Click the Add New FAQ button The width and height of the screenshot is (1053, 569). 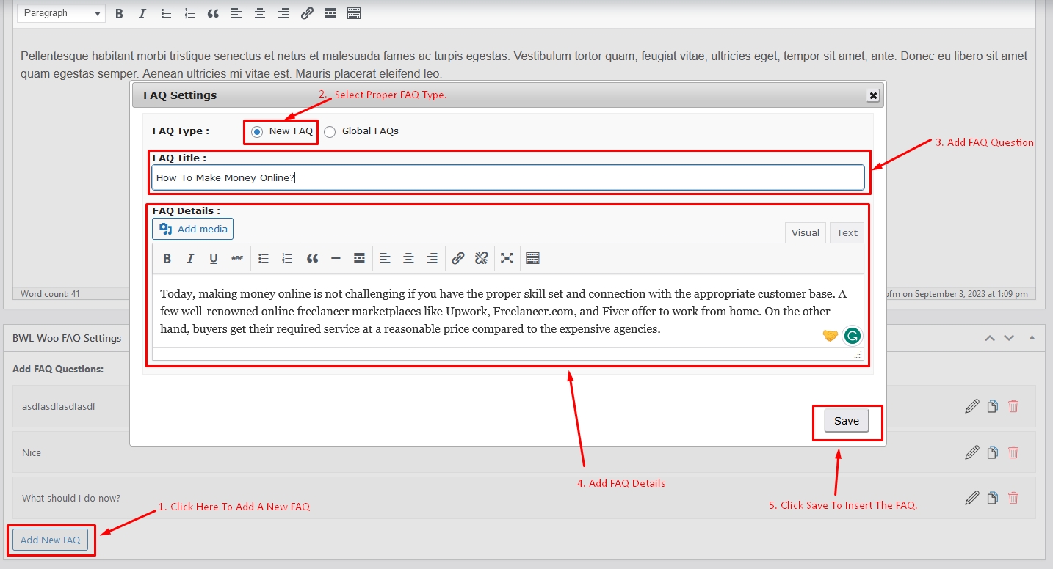(51, 540)
